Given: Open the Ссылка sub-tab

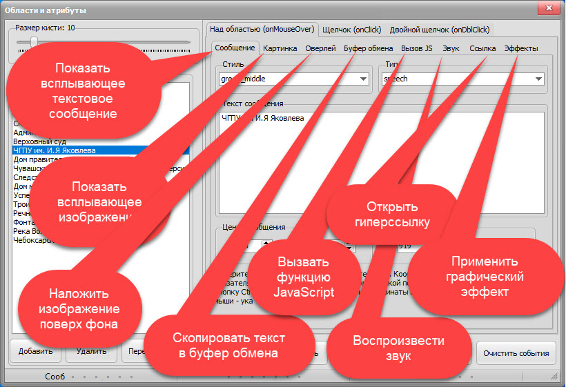Looking at the screenshot, I should [x=482, y=48].
